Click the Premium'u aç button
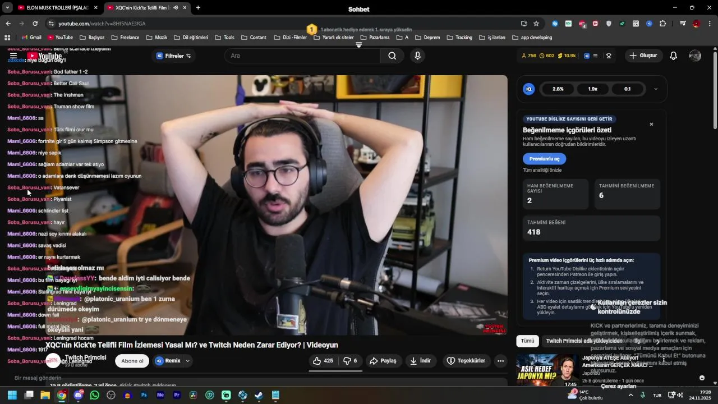The image size is (718, 404). pos(544,159)
